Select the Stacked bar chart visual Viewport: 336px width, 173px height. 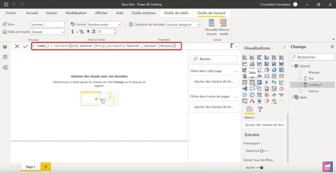(x=245, y=57)
